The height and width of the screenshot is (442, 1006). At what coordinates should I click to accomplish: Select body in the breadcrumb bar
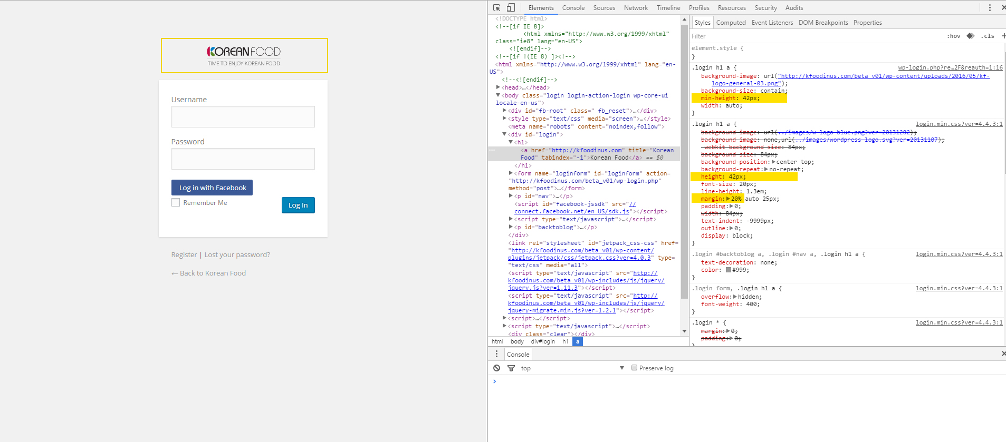point(517,341)
